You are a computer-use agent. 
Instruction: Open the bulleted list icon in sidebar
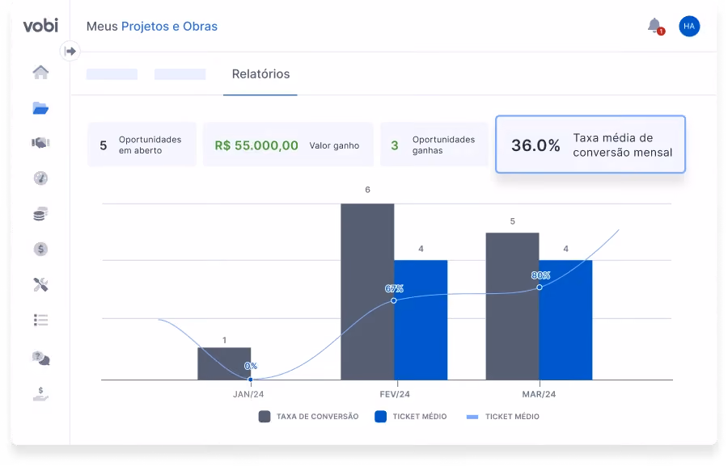pos(41,320)
